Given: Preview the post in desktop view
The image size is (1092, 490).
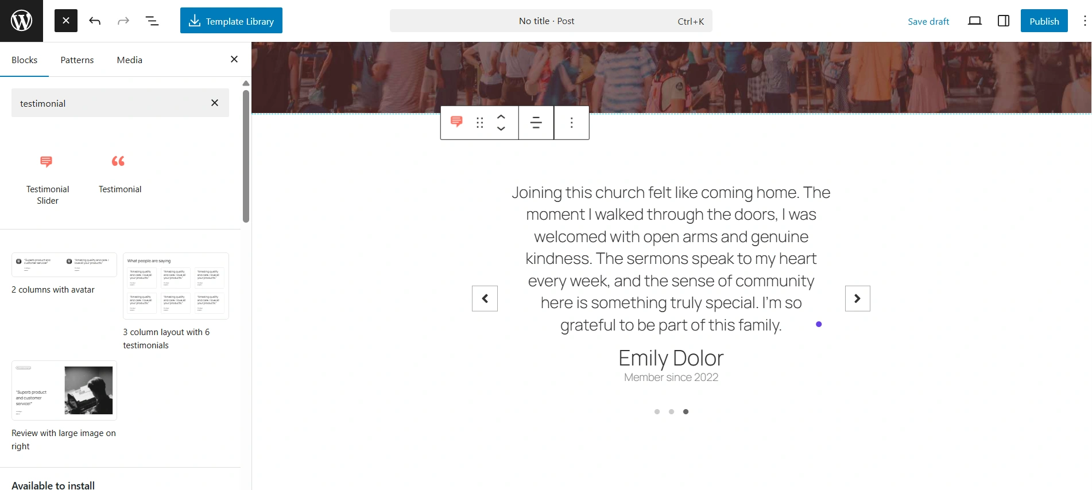Looking at the screenshot, I should click(975, 21).
